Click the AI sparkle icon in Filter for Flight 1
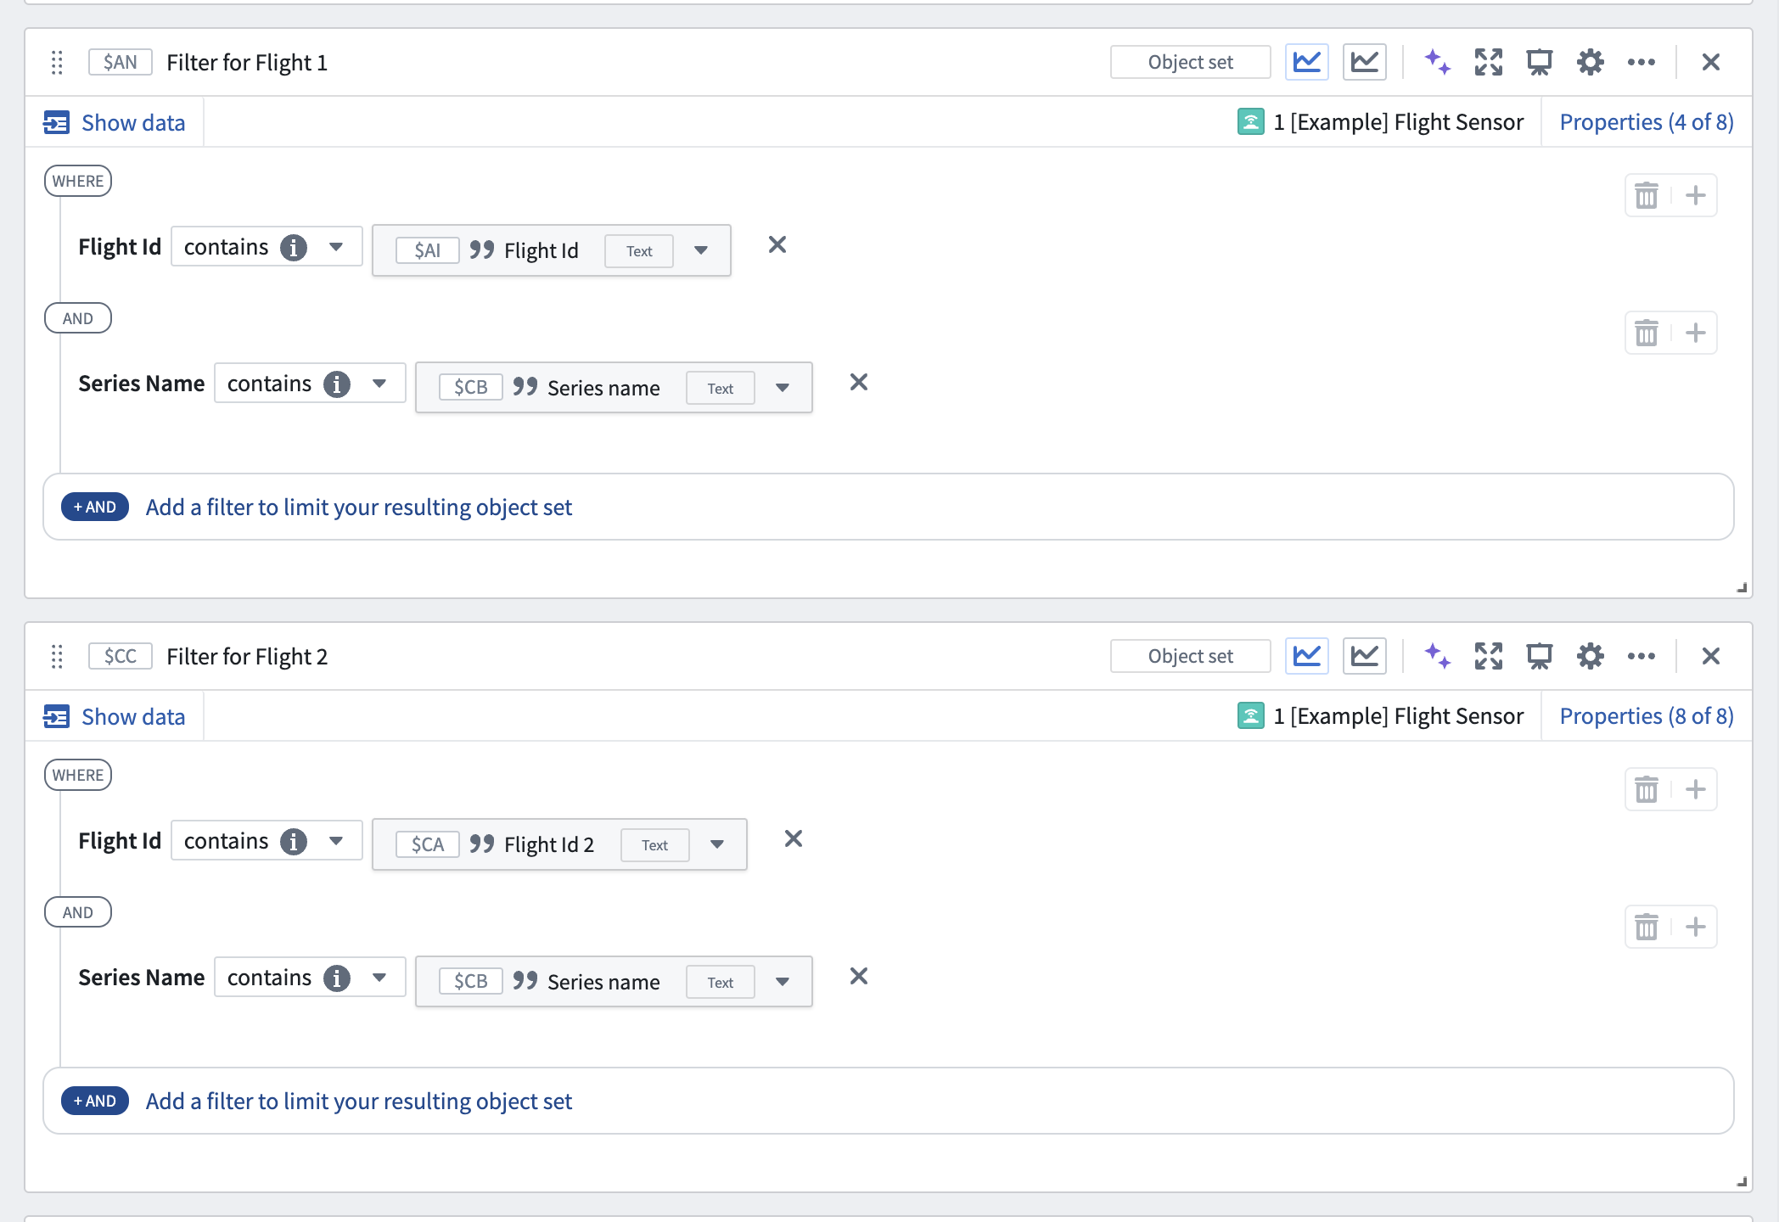Screen dimensions: 1779x1222 [x=1438, y=62]
